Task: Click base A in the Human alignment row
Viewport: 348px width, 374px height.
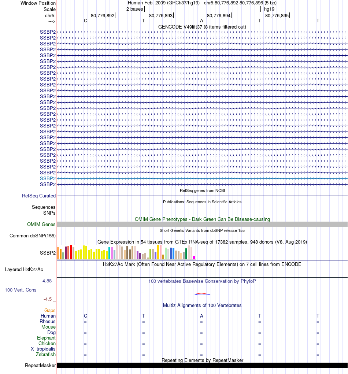Action: pyautogui.click(x=201, y=316)
